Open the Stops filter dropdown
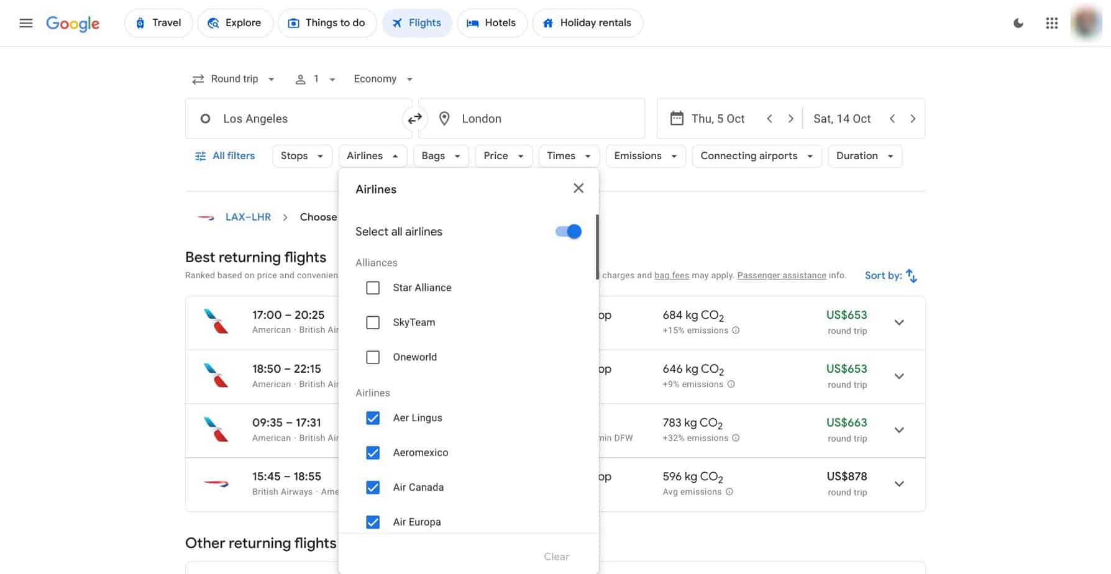Image resolution: width=1111 pixels, height=574 pixels. click(302, 156)
